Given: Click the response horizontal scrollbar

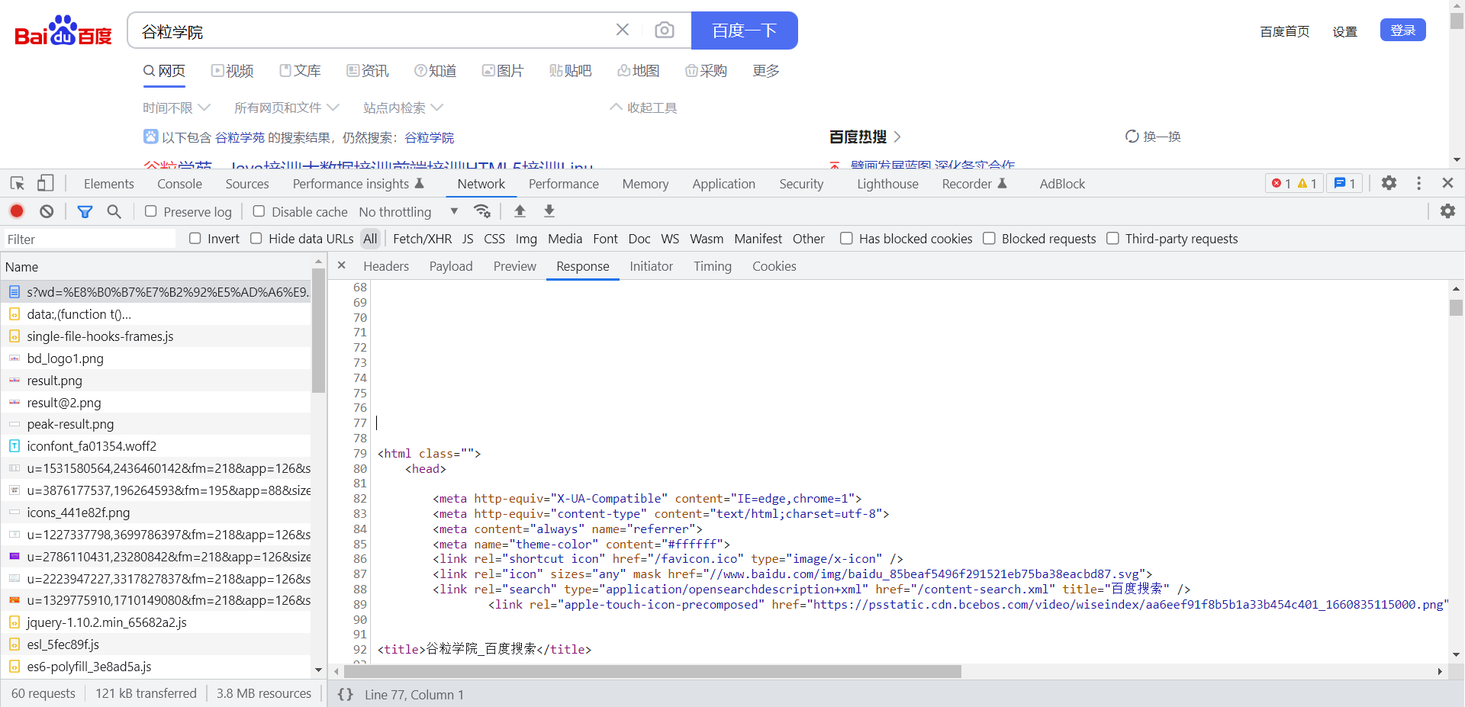Looking at the screenshot, I should click(x=652, y=671).
